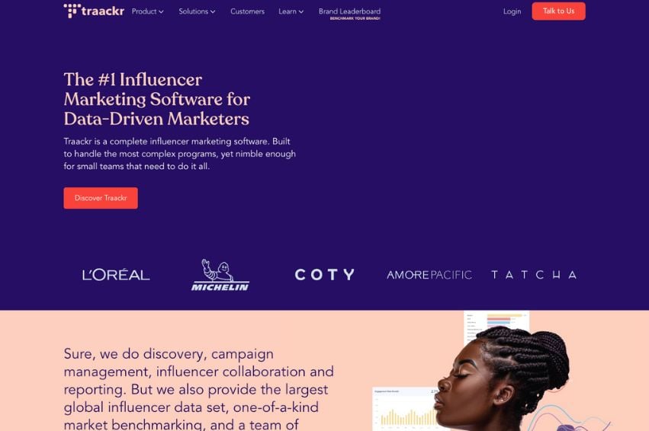Viewport: 649px width, 431px height.
Task: Click the Benchmark Your Brand subtext
Action: (355, 18)
